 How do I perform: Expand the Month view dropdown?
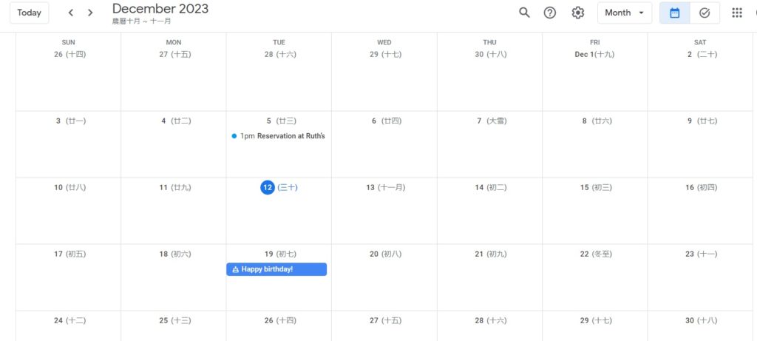pyautogui.click(x=624, y=13)
